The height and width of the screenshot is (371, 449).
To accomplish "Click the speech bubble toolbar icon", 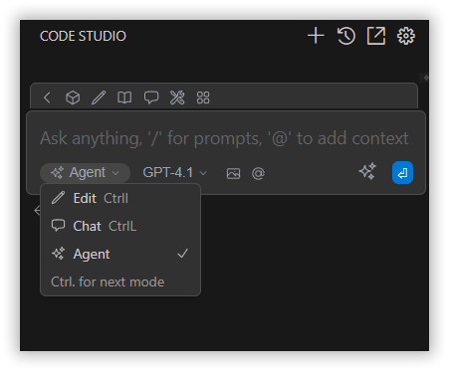I will tap(151, 97).
